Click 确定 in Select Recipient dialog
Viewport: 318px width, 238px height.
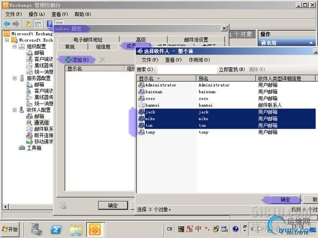click(x=285, y=199)
